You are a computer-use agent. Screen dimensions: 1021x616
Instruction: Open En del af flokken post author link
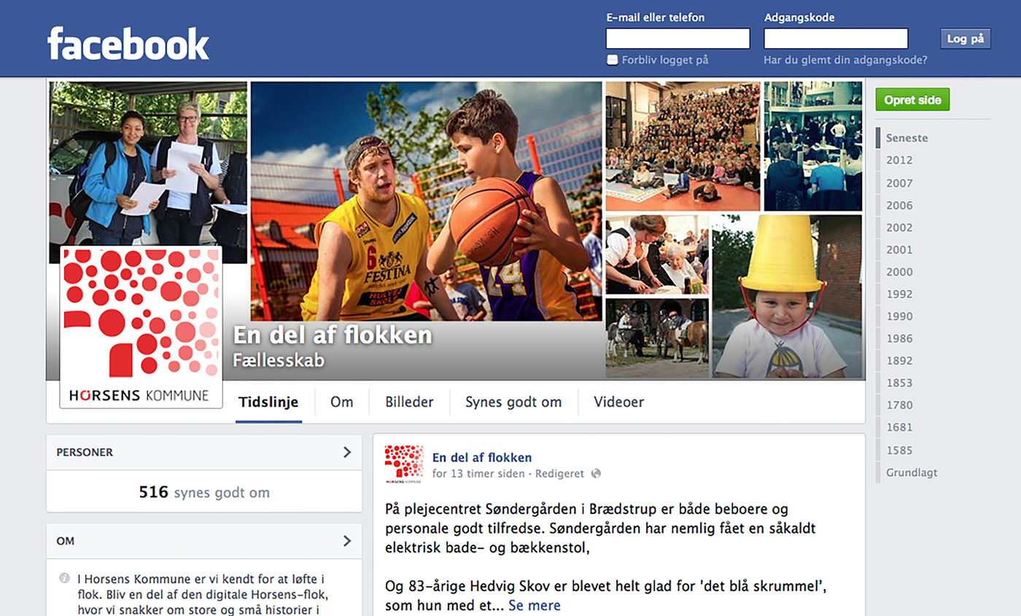(x=482, y=458)
